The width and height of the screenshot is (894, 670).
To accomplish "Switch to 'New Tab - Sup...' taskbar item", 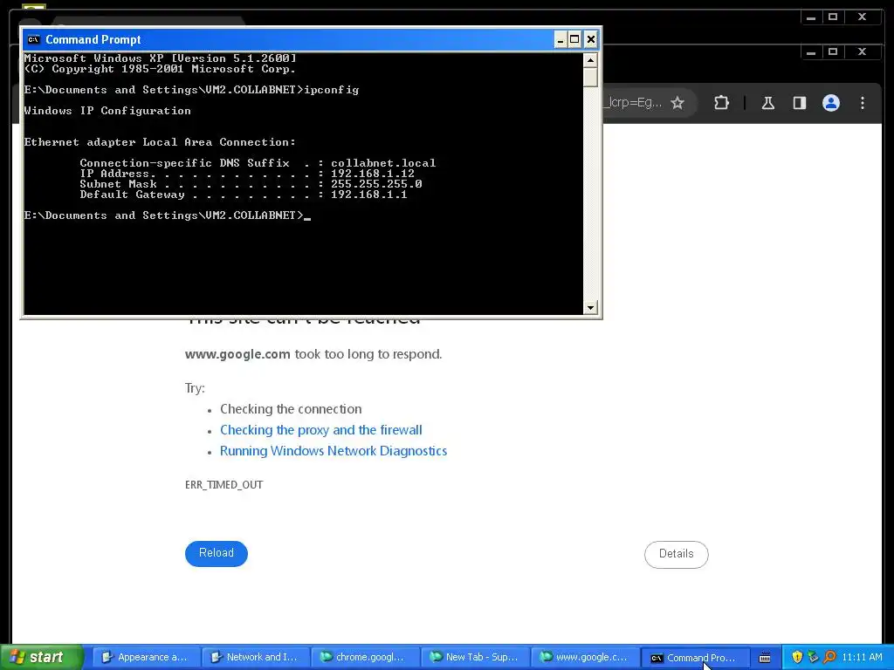I will click(475, 658).
